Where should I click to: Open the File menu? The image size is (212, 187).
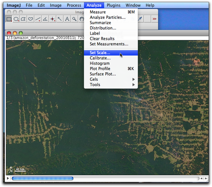click(29, 5)
